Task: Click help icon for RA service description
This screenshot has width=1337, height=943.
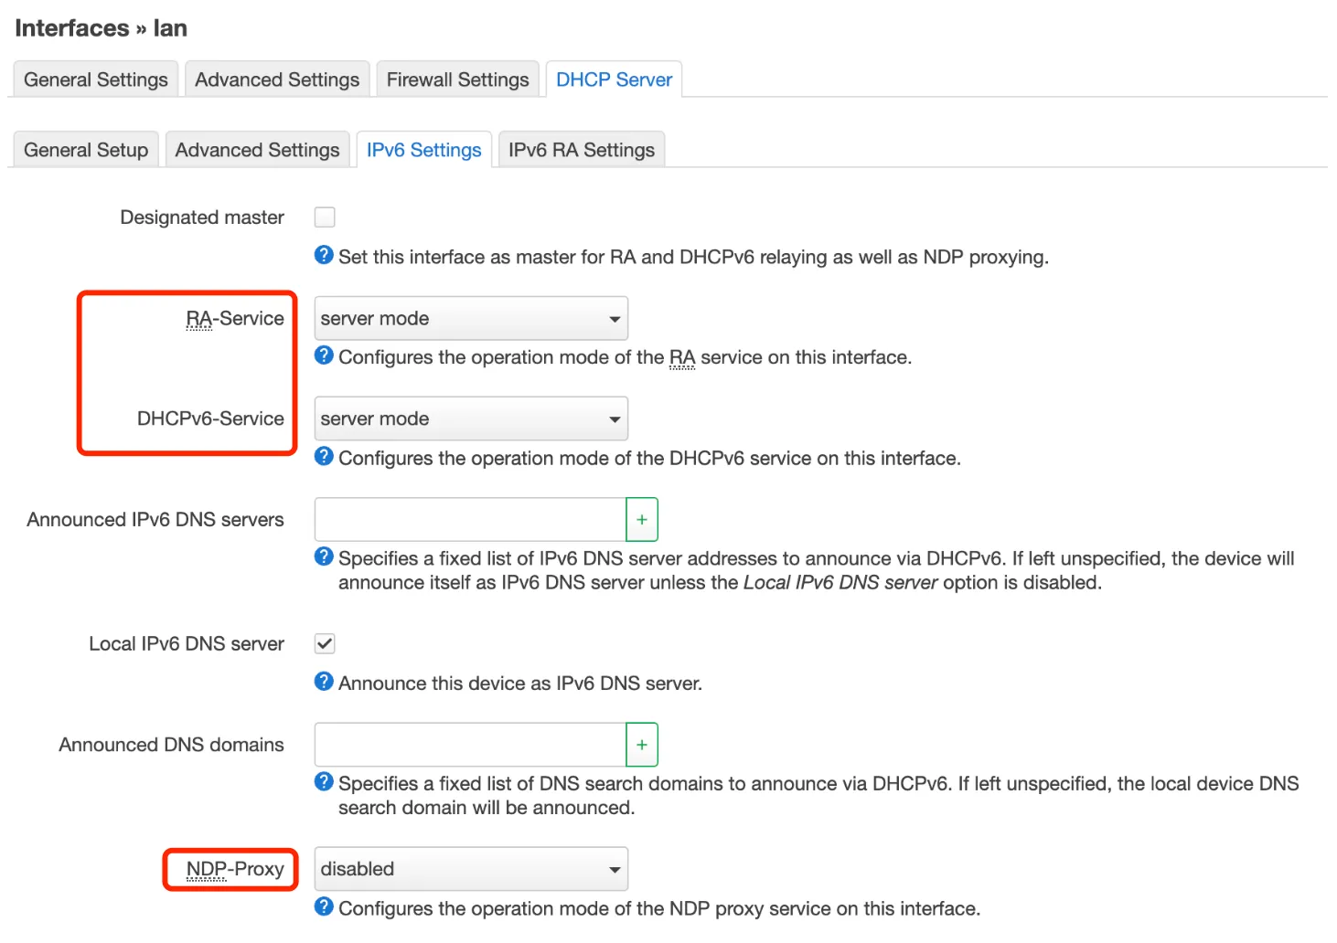Action: click(x=324, y=355)
